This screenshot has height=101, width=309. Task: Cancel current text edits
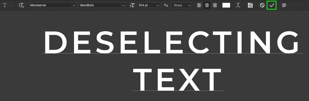pyautogui.click(x=262, y=5)
